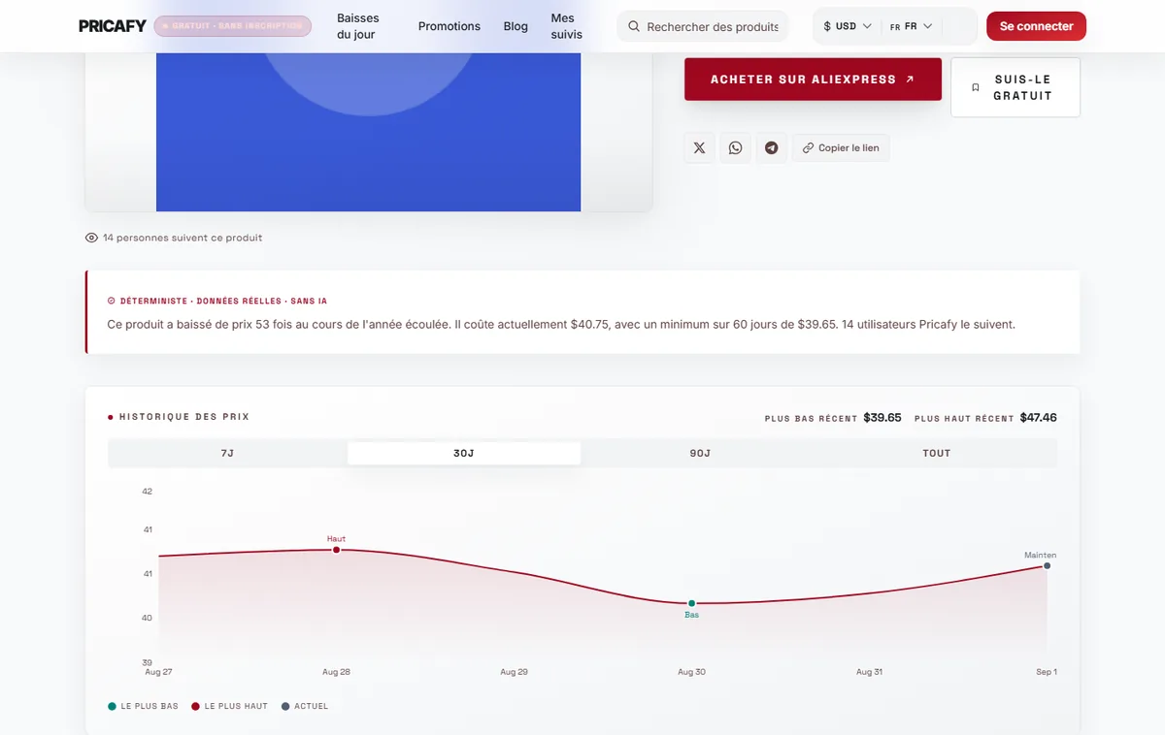Click the Bas point on price chart

(692, 603)
